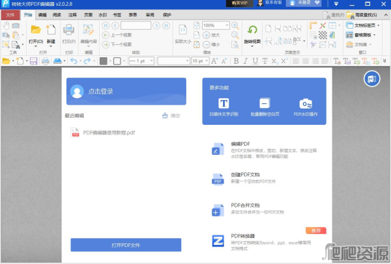
Task: Click the superscript X icon
Action: click(284, 61)
